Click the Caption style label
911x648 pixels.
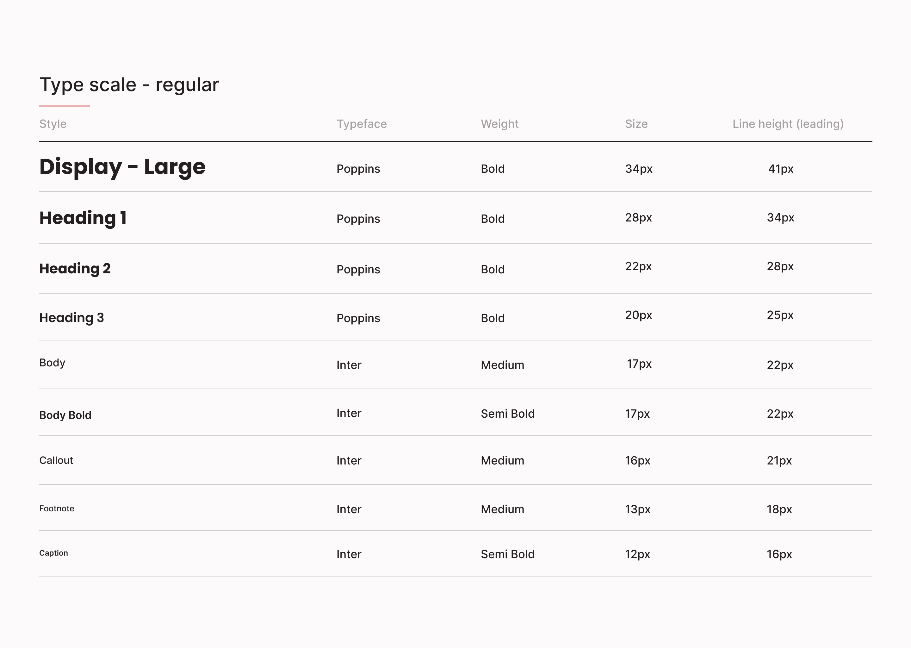53,553
